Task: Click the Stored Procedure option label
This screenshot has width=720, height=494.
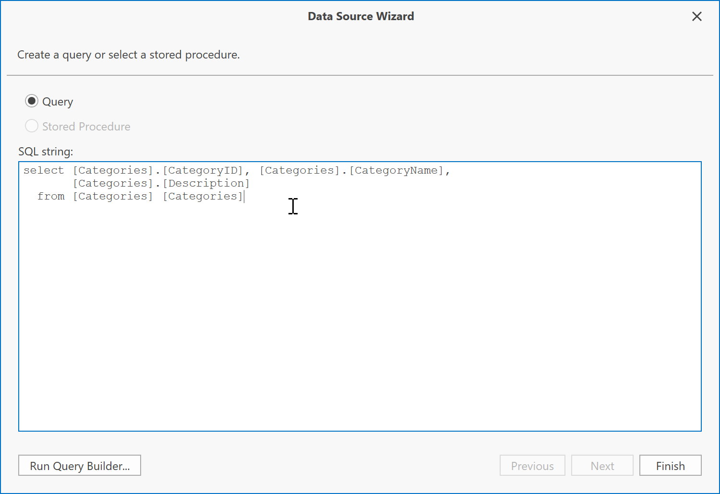Action: point(86,127)
